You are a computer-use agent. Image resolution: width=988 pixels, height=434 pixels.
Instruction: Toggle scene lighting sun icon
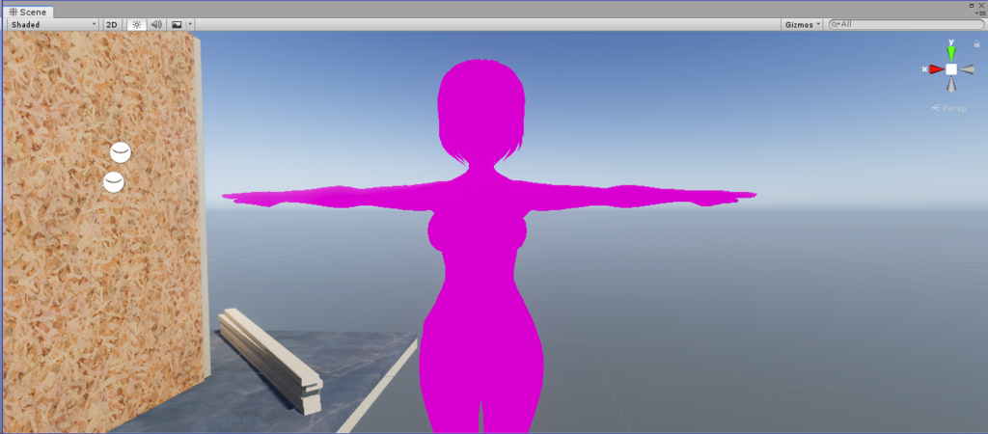click(x=137, y=24)
